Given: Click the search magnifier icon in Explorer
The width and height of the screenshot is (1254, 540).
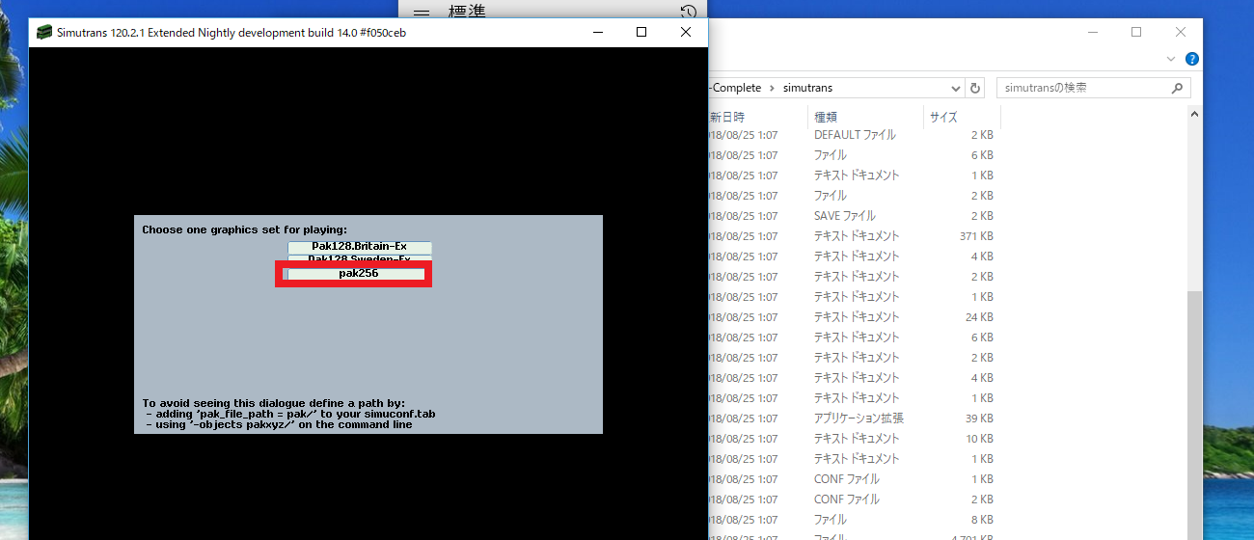Looking at the screenshot, I should click(1177, 88).
